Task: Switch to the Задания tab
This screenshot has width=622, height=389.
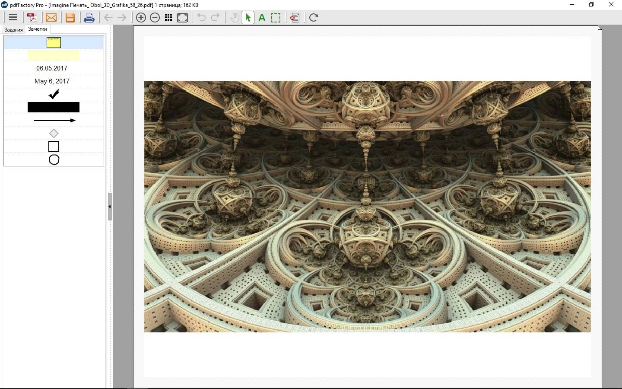Action: [13, 30]
